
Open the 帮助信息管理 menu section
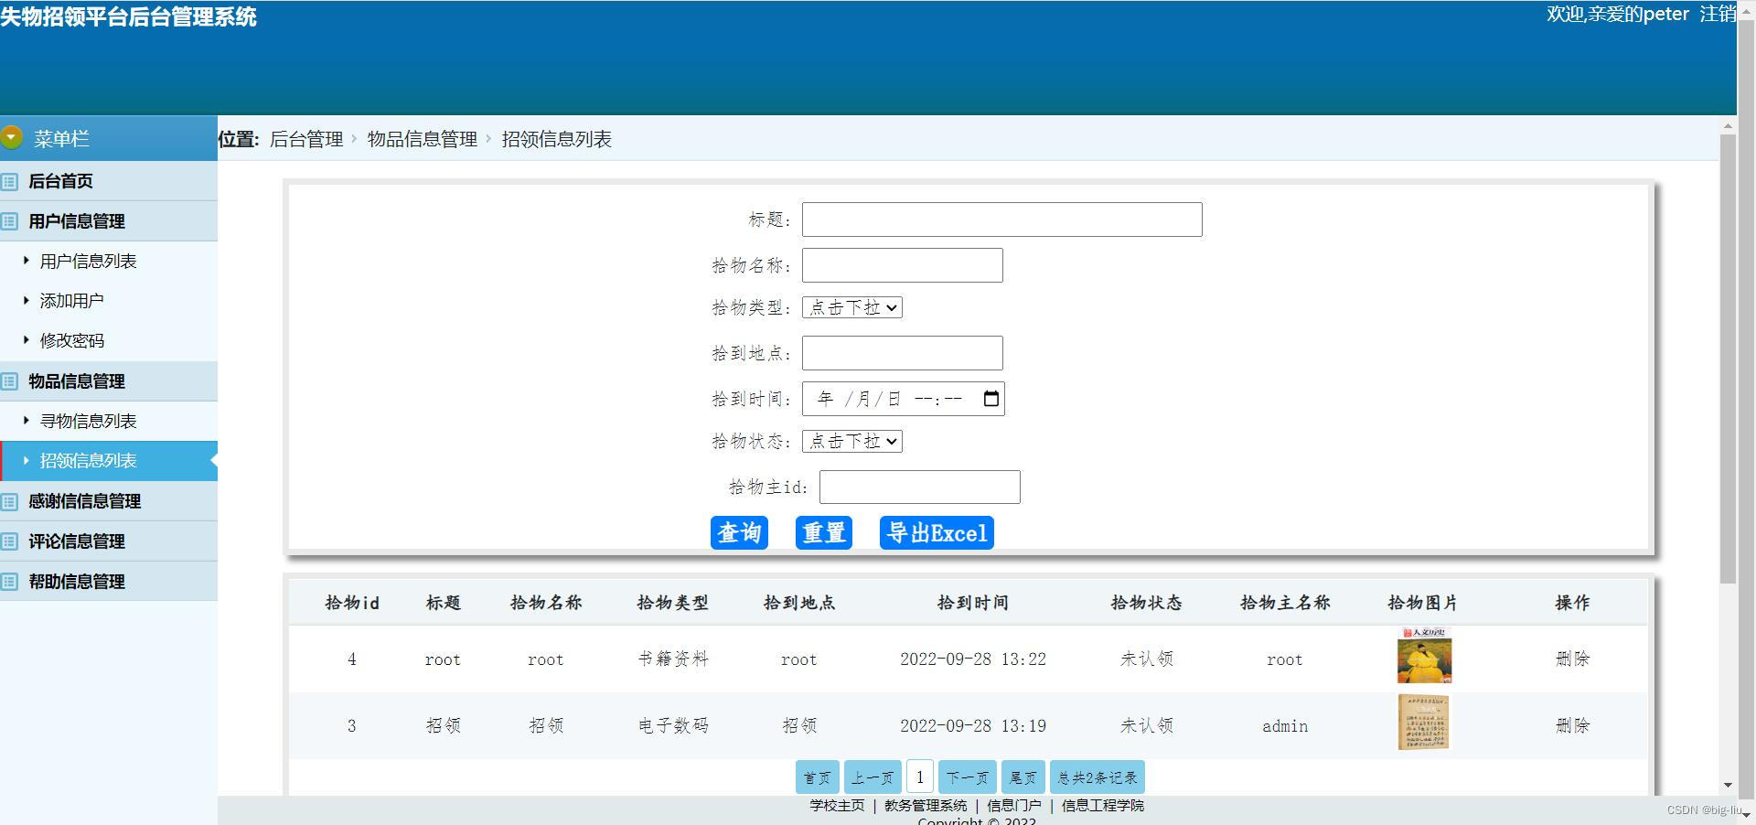coord(109,582)
